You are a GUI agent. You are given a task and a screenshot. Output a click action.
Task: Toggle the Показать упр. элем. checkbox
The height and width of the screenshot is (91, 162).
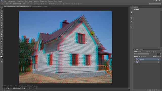pyautogui.click(x=23, y=4)
